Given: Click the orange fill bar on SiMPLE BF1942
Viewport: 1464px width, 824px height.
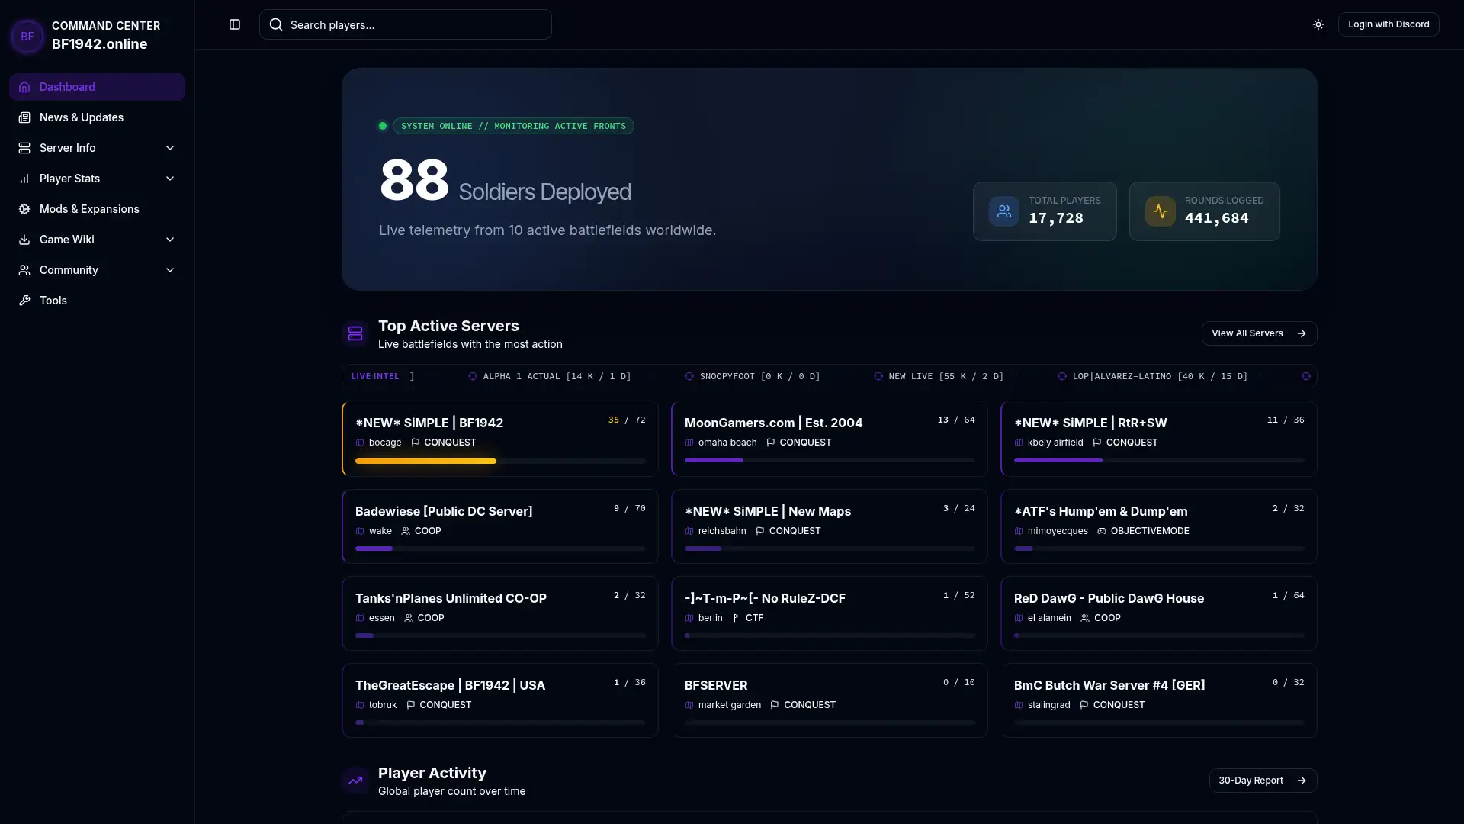Looking at the screenshot, I should (425, 461).
